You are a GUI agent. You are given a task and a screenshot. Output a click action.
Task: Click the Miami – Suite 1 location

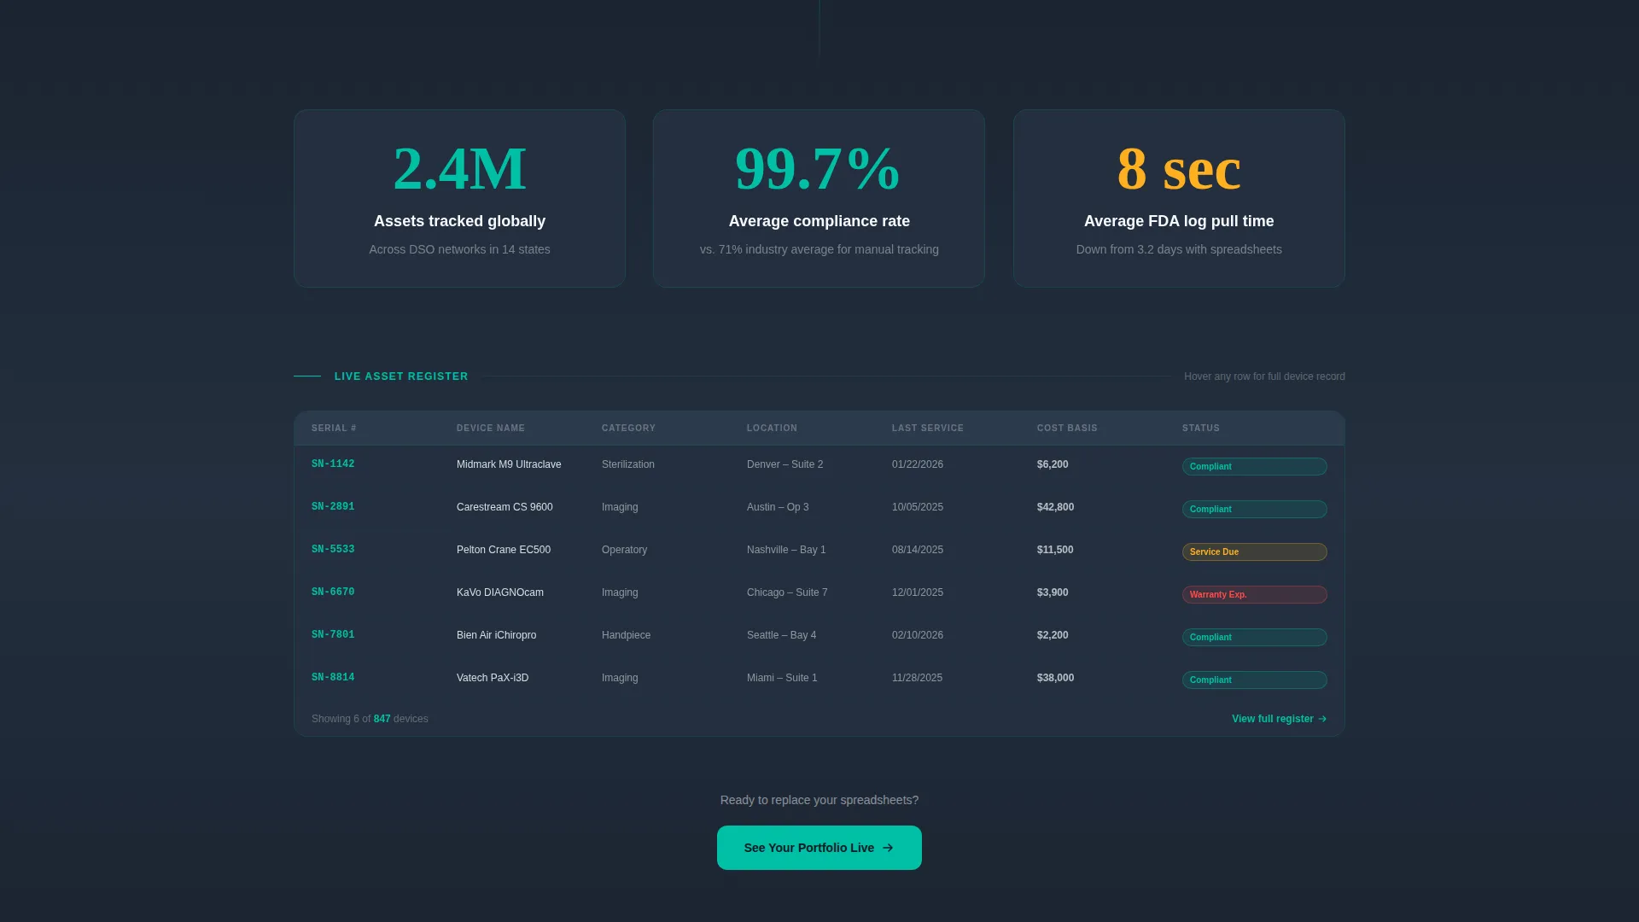pos(782,678)
